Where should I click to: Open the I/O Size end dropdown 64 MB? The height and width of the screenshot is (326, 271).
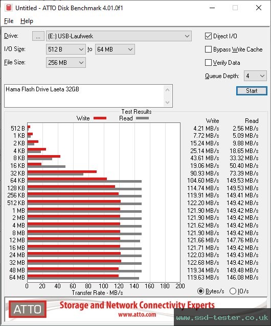(x=115, y=49)
